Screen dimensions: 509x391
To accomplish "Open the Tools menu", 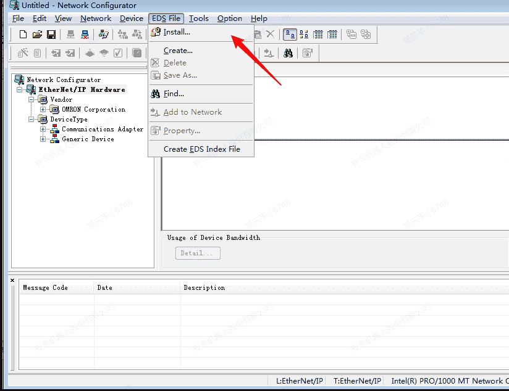I will (199, 19).
